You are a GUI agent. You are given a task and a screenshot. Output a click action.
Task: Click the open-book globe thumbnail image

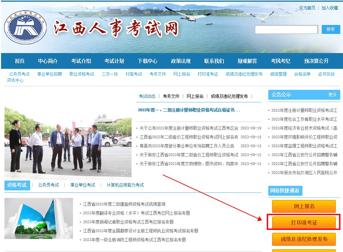[39, 218]
